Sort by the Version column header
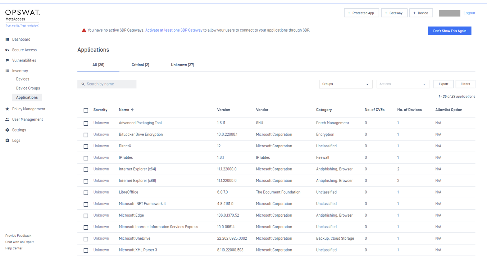This screenshot has height=263, width=487. (x=224, y=110)
